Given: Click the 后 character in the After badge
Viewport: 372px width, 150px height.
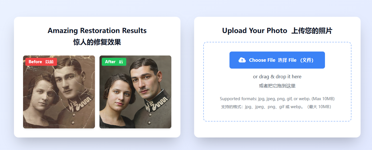Looking at the screenshot, I should [x=121, y=62].
